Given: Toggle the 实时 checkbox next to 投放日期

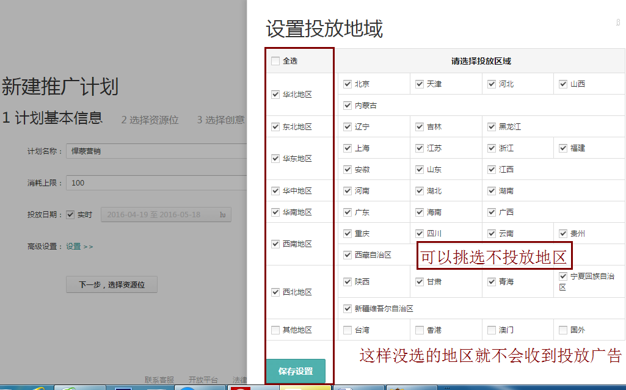Looking at the screenshot, I should pos(70,215).
